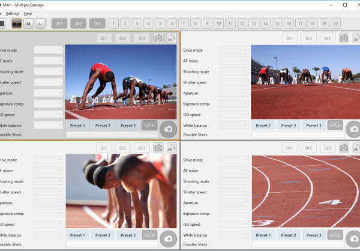The image size is (360, 251).
Task: Open the Drive mode dropdown in top-right panel
Action: point(234,50)
